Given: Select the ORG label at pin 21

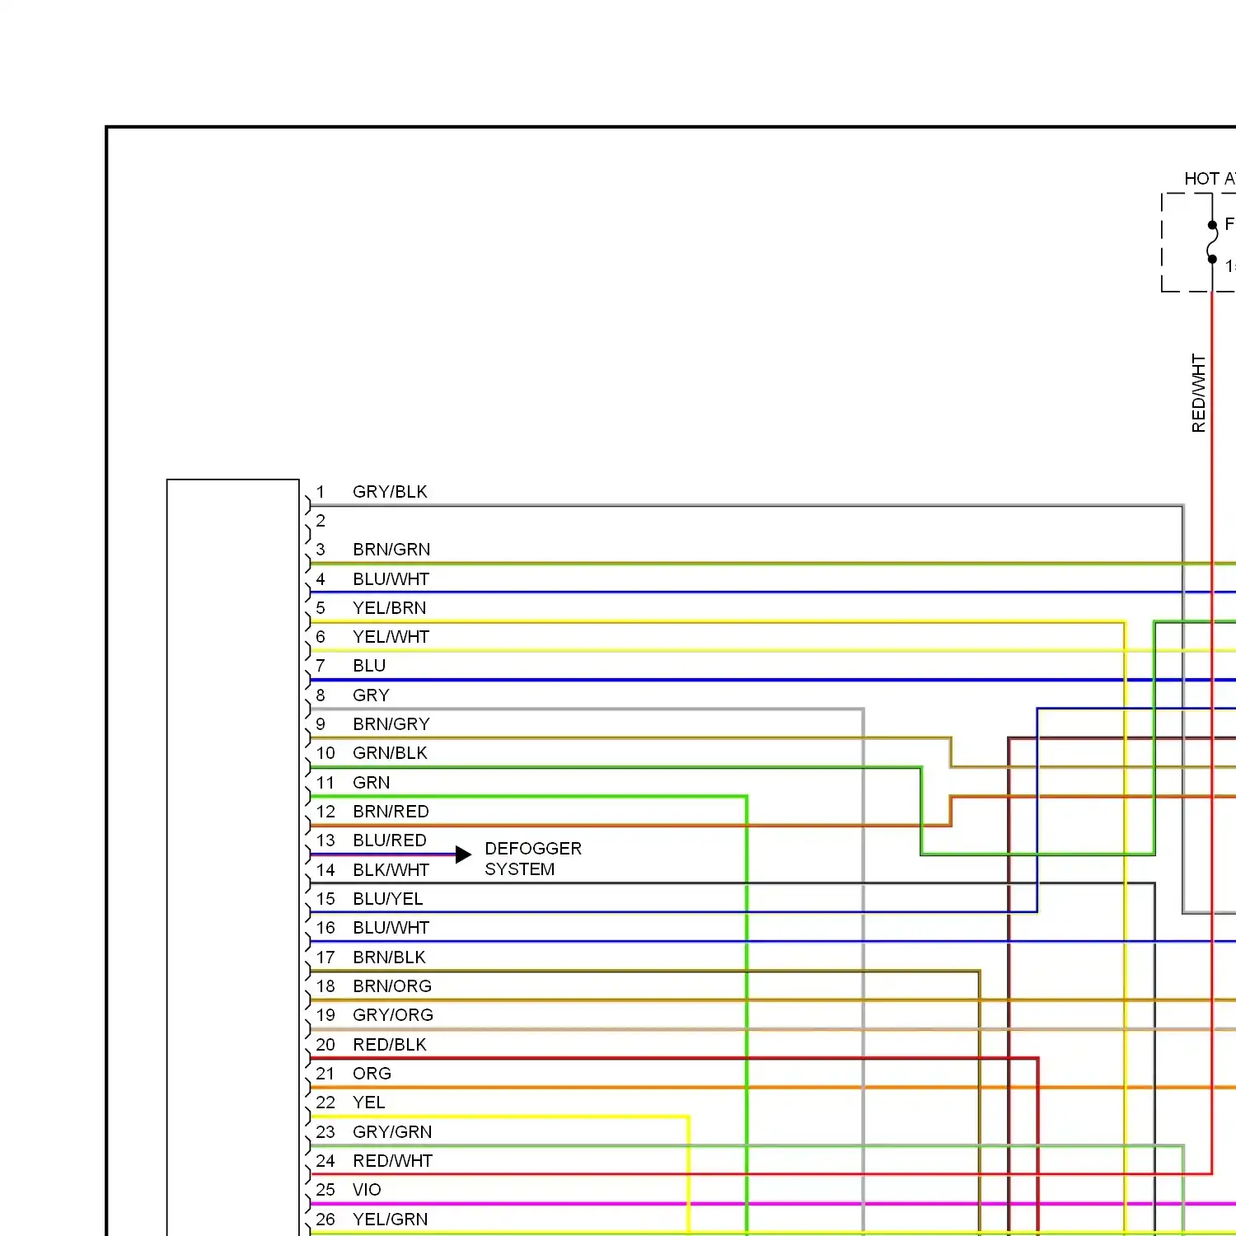Looking at the screenshot, I should point(372,1074).
